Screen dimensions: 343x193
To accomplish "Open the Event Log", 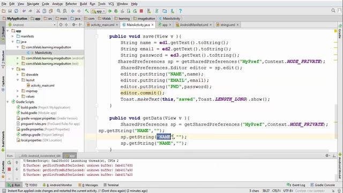I will click(x=296, y=185).
